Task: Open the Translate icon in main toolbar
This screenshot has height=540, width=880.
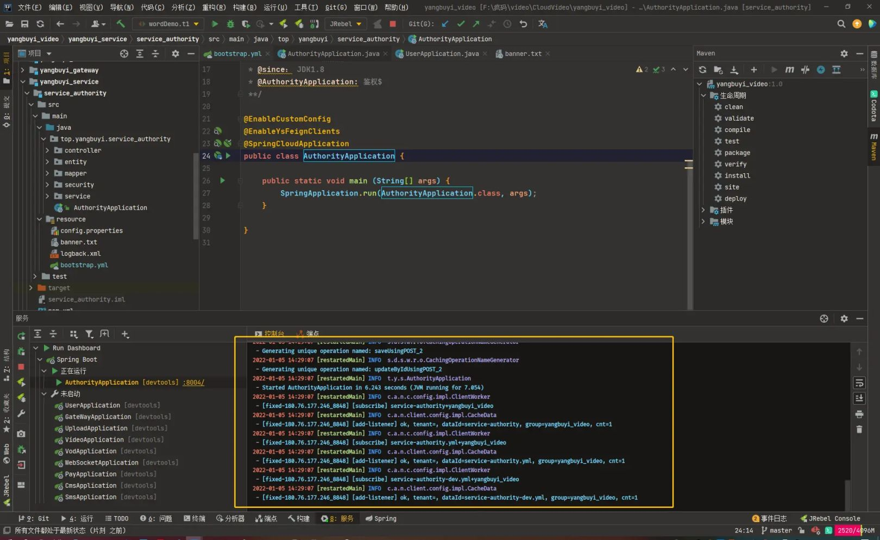Action: coord(543,24)
